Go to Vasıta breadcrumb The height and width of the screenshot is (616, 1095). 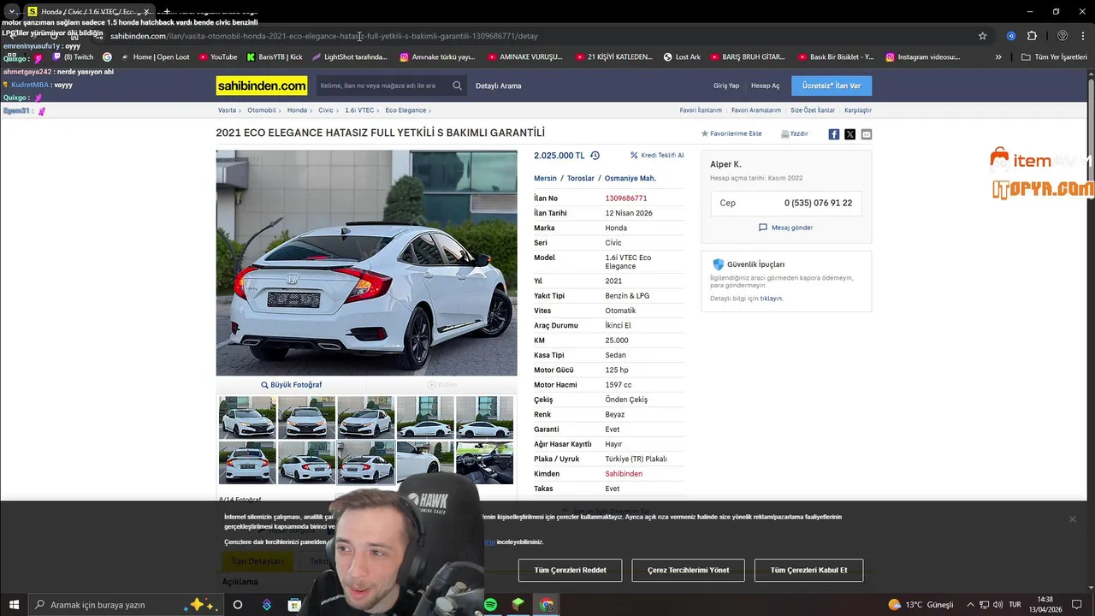point(227,110)
